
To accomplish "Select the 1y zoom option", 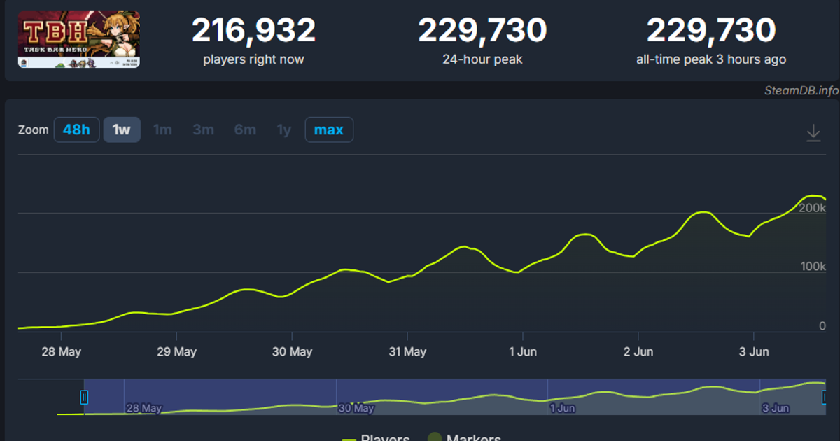I will pos(283,129).
